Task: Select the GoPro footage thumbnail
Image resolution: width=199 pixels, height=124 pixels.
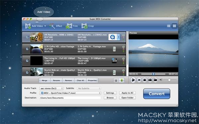Action: click(36, 49)
